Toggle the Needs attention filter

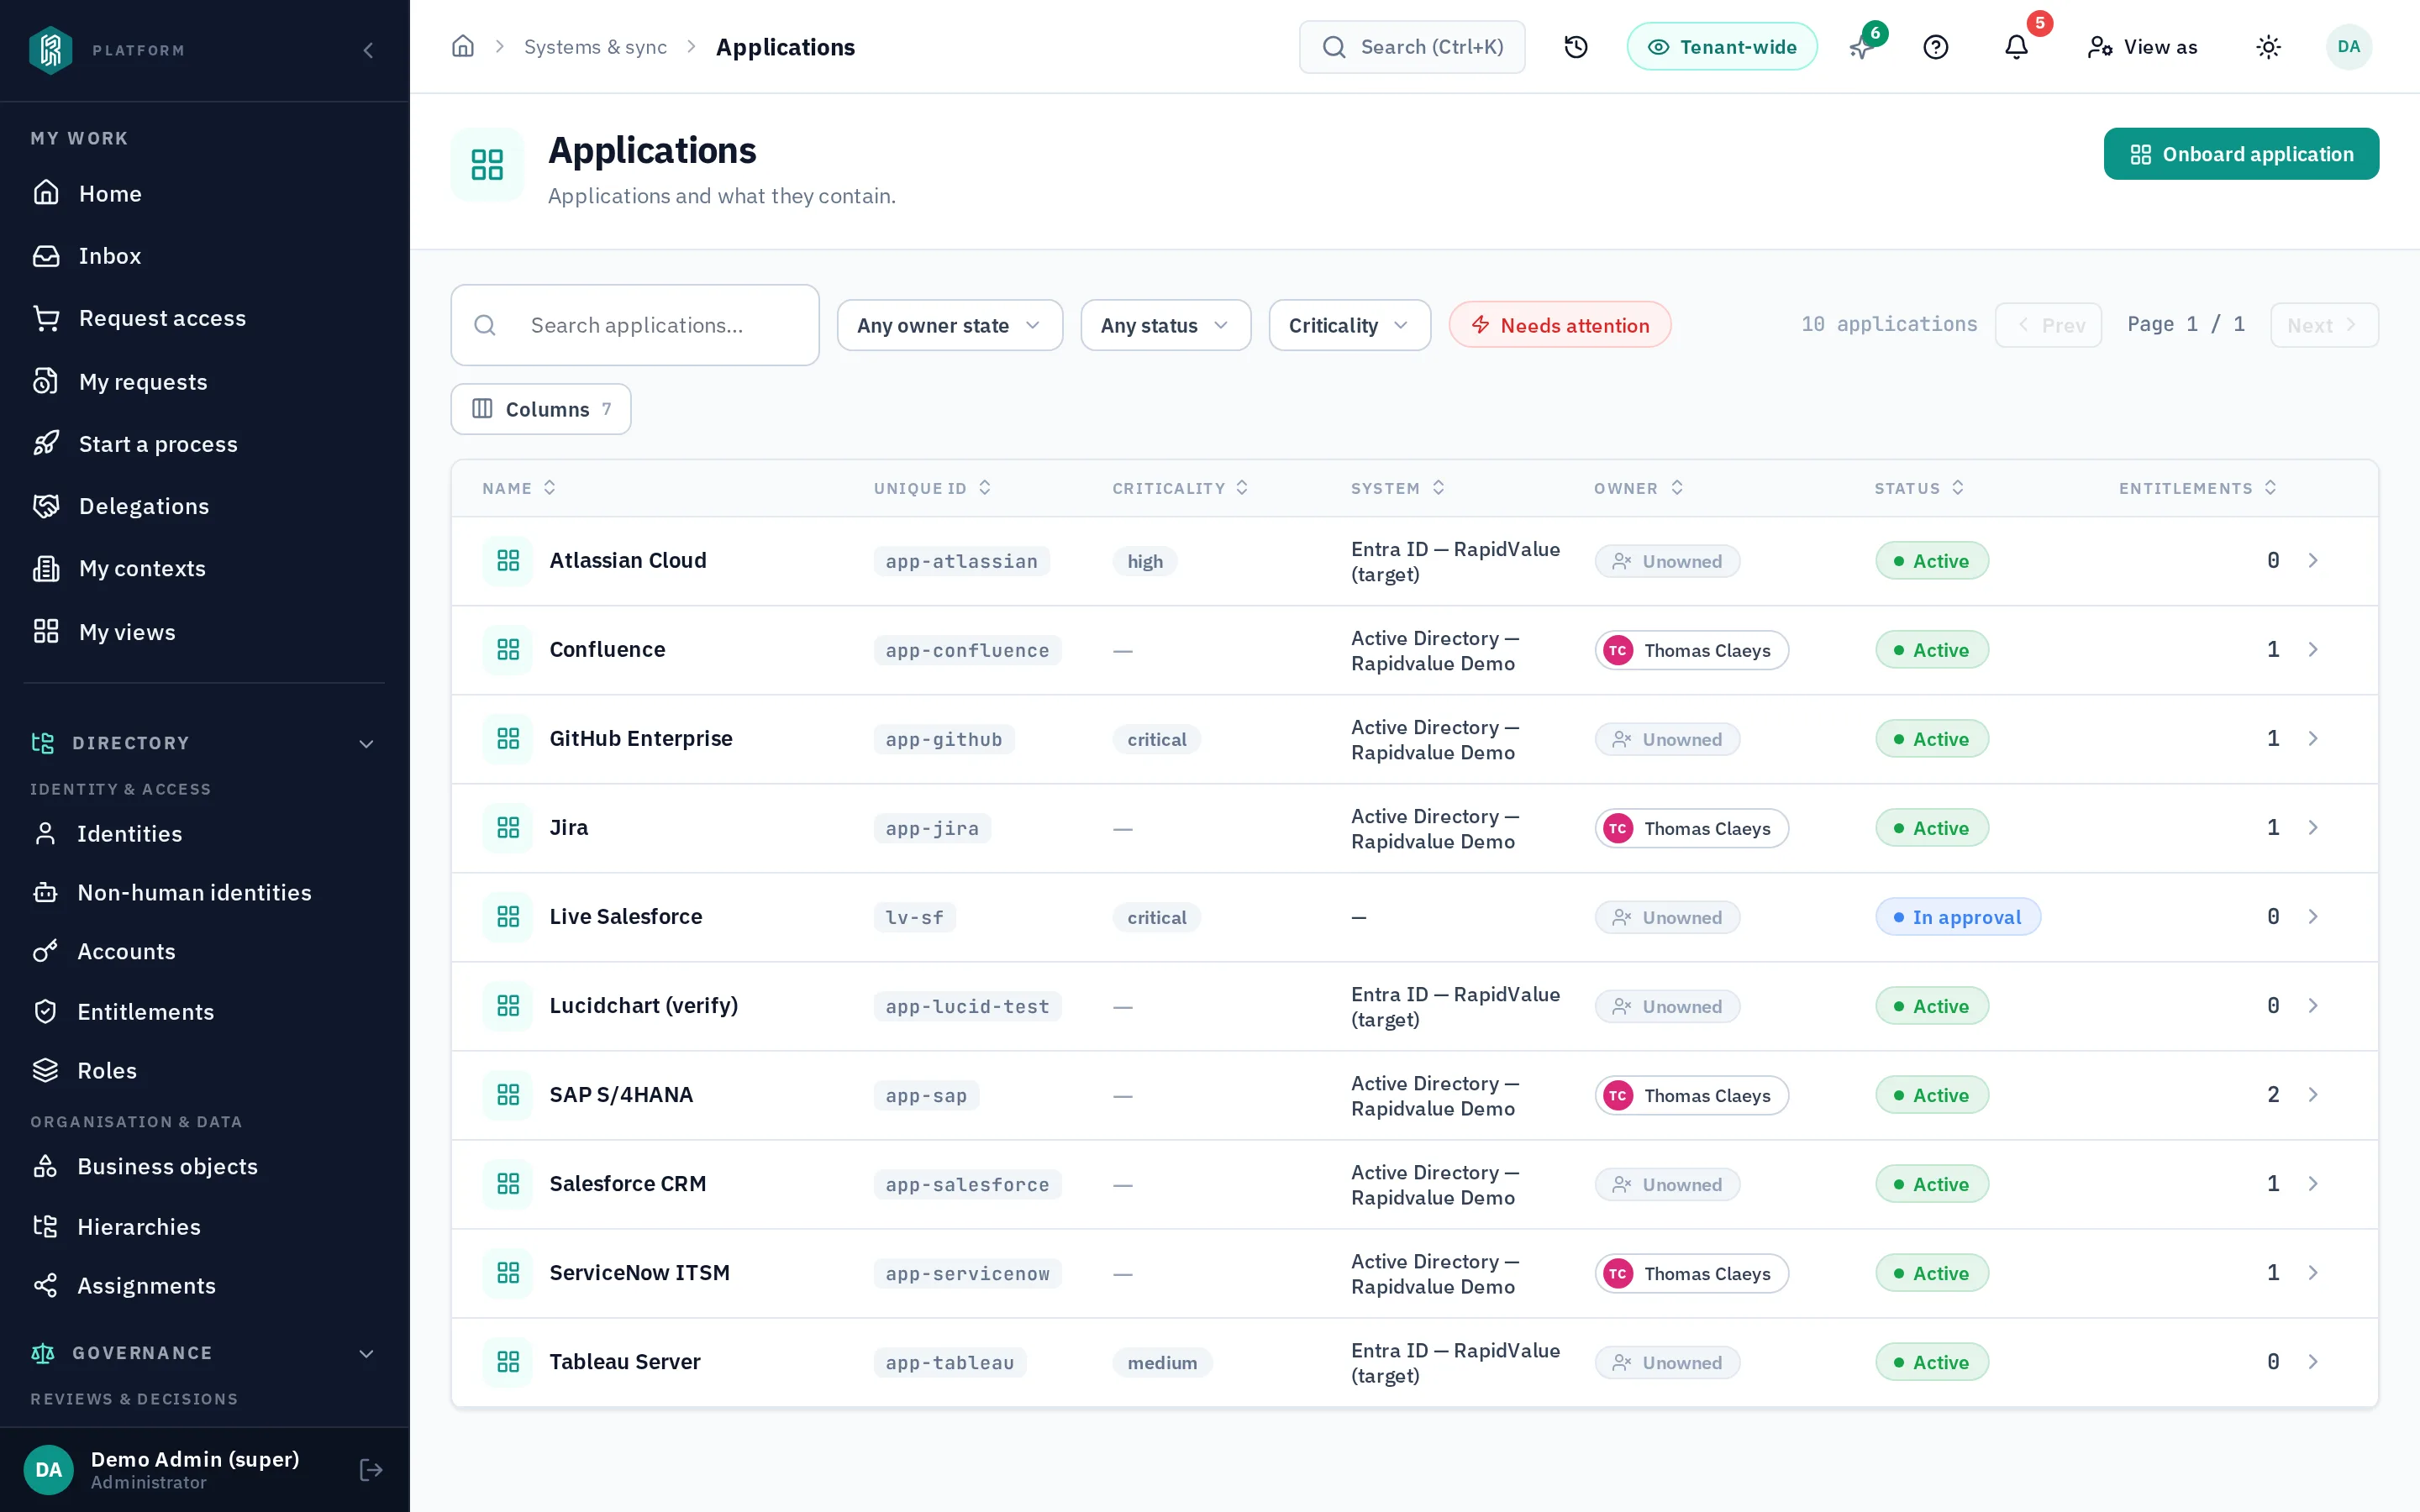(x=1560, y=325)
